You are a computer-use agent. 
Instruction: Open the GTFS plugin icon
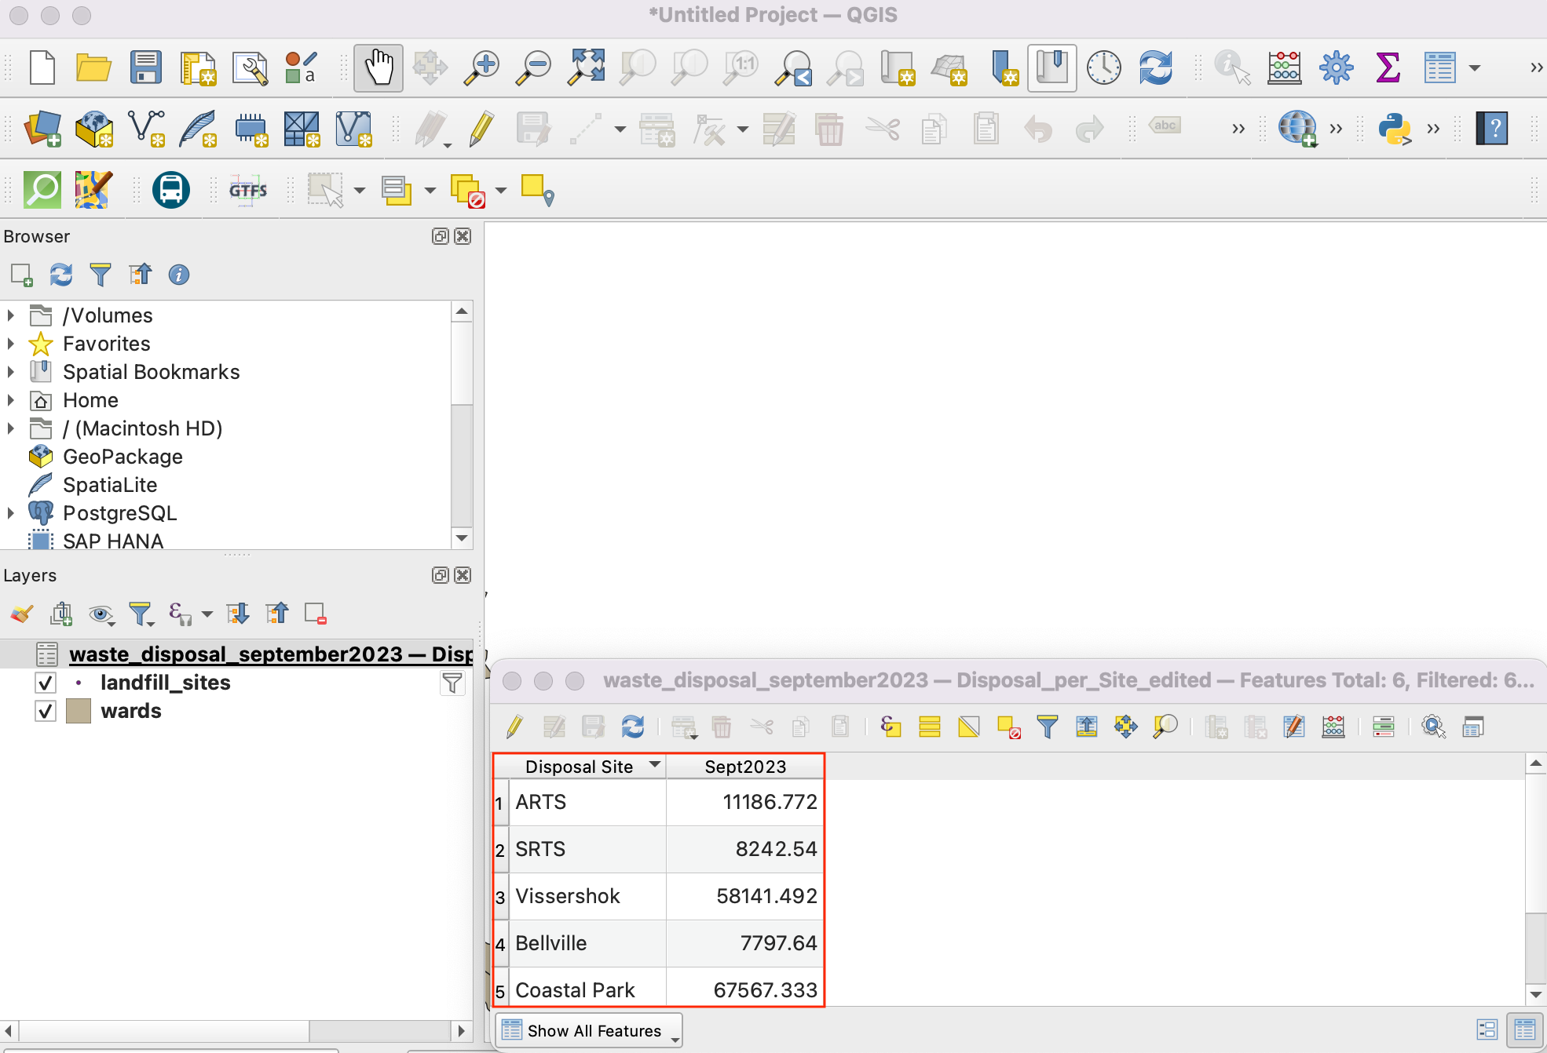pos(248,190)
